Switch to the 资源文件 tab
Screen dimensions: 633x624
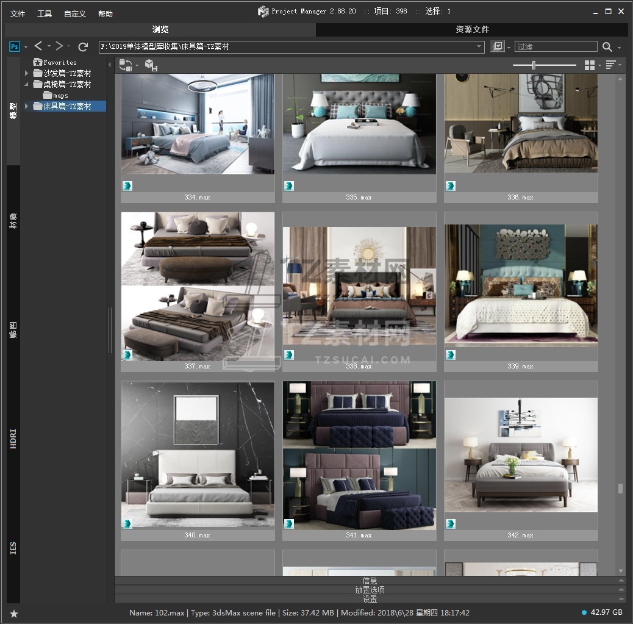pos(472,29)
